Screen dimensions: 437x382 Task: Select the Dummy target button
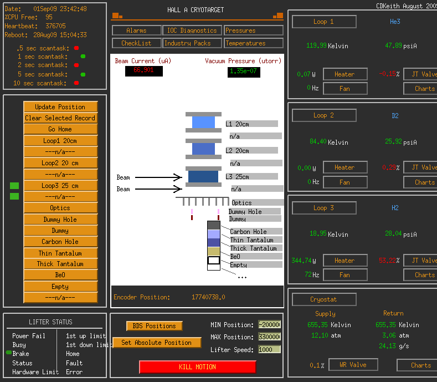[x=60, y=231]
